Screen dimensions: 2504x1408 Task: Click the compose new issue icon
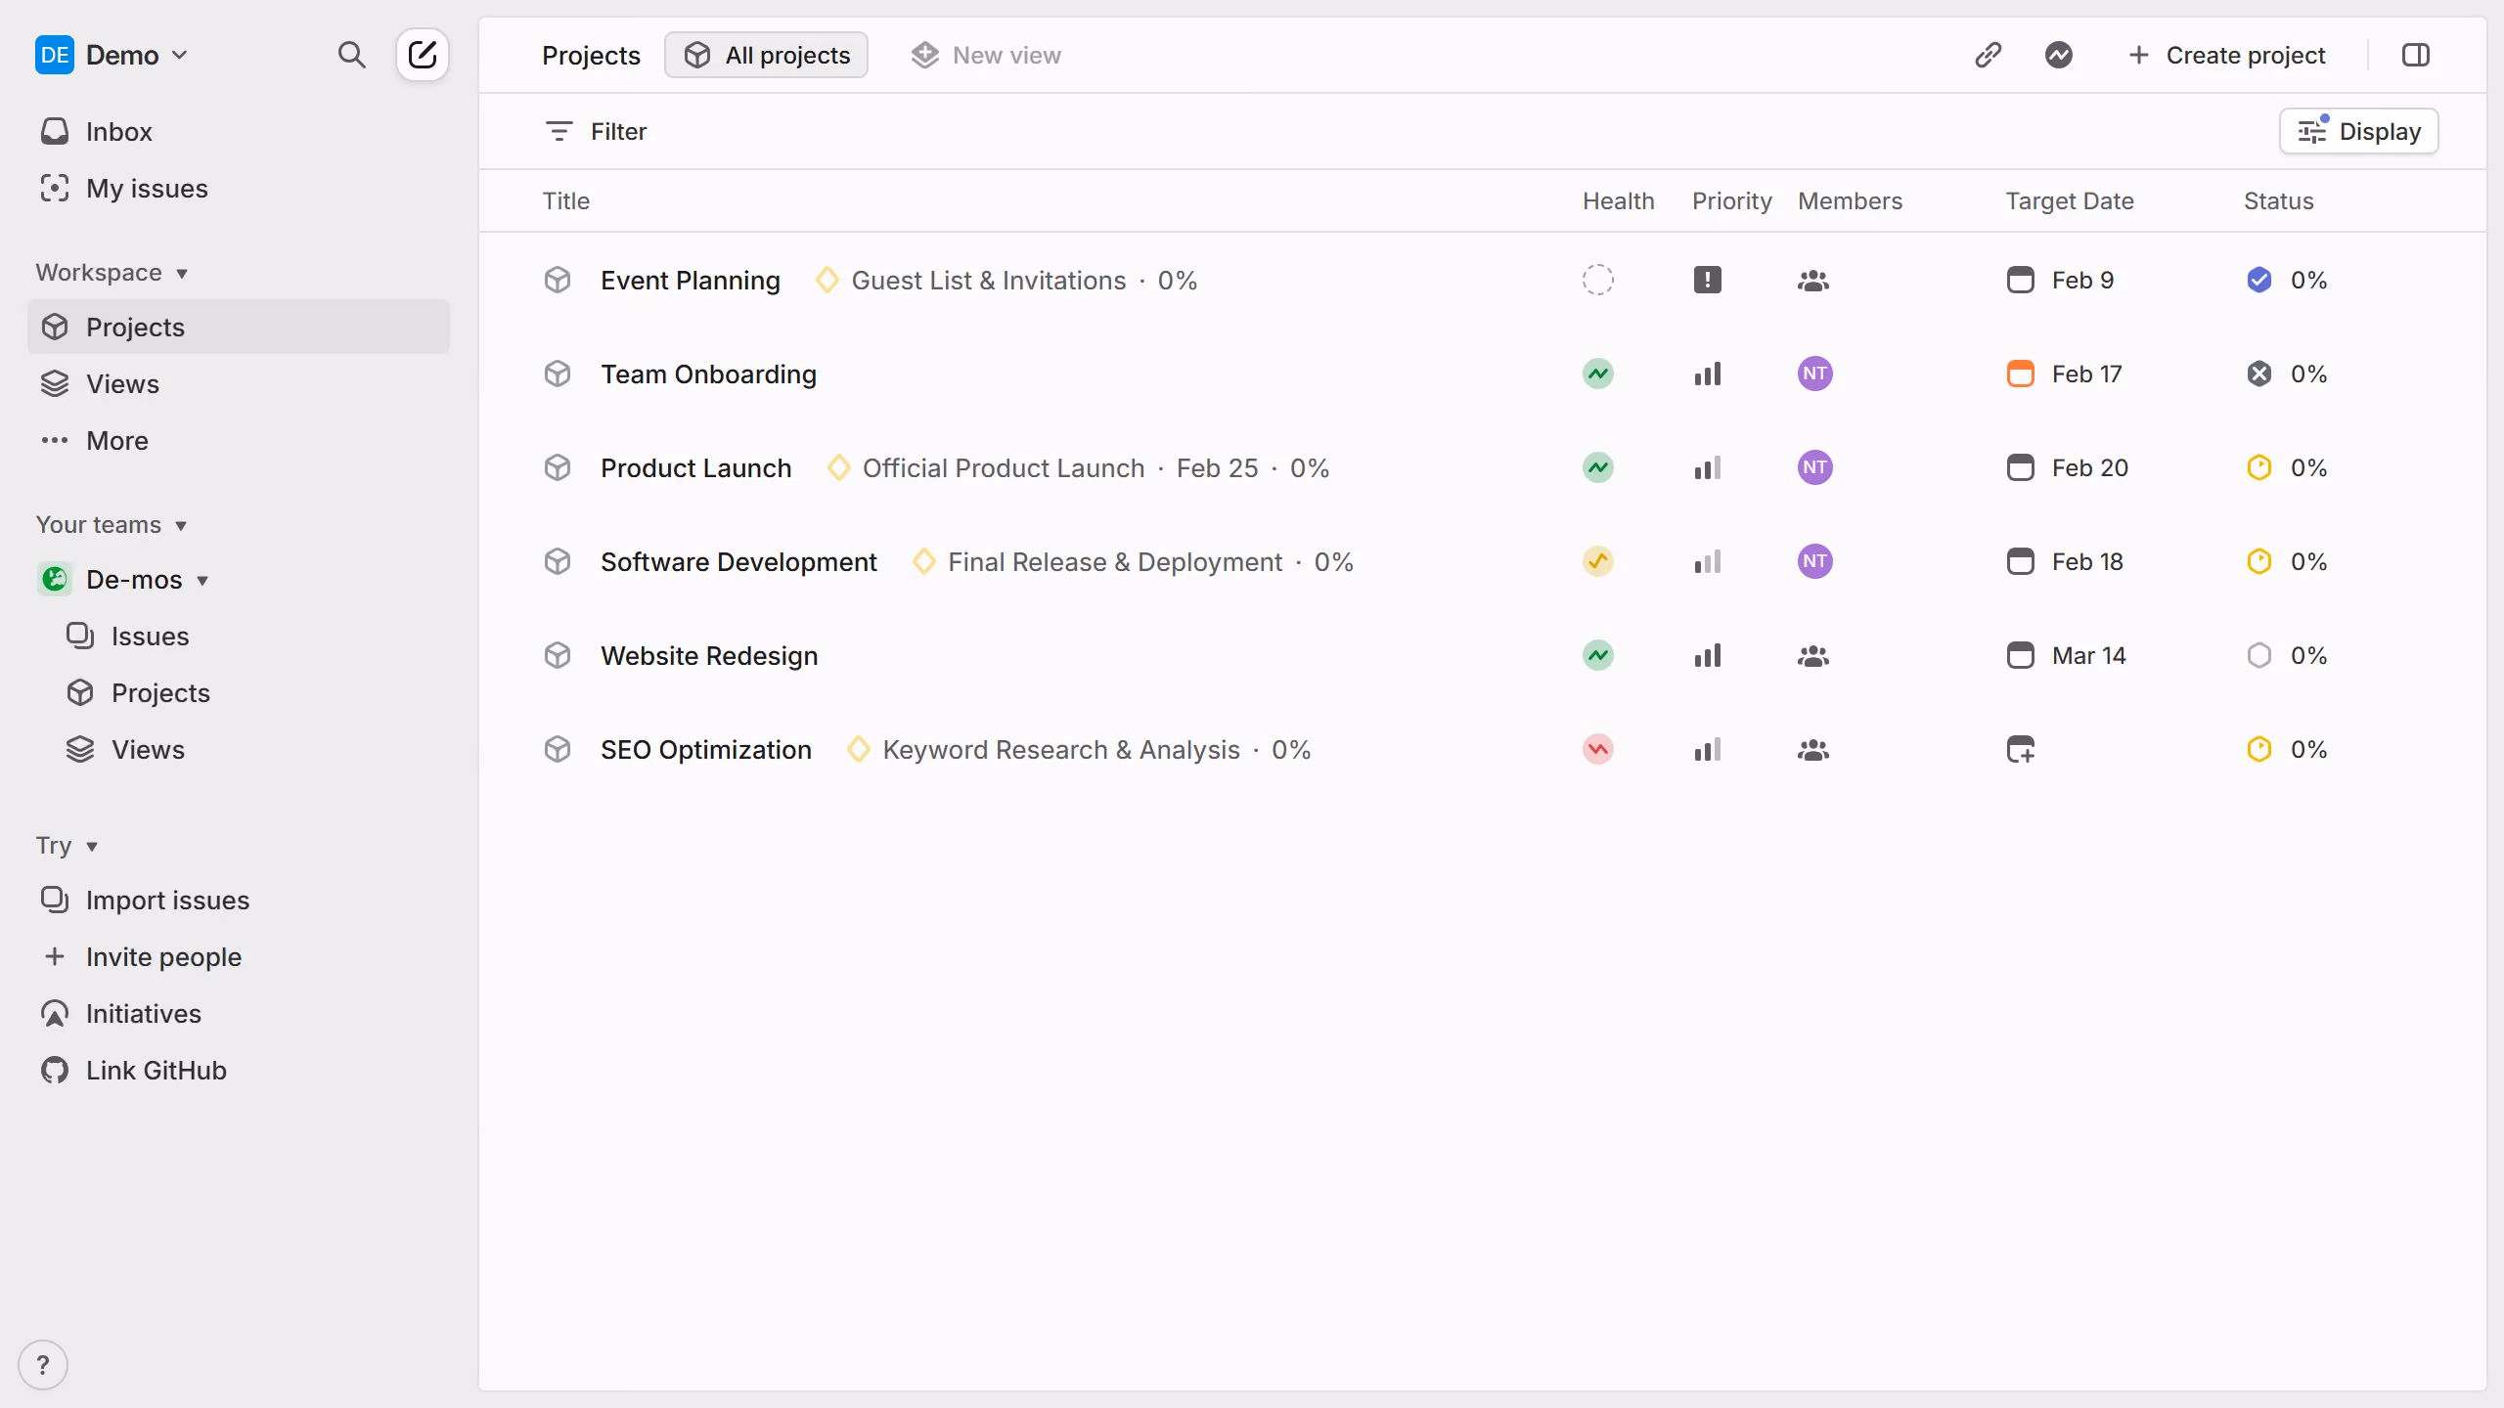point(423,55)
